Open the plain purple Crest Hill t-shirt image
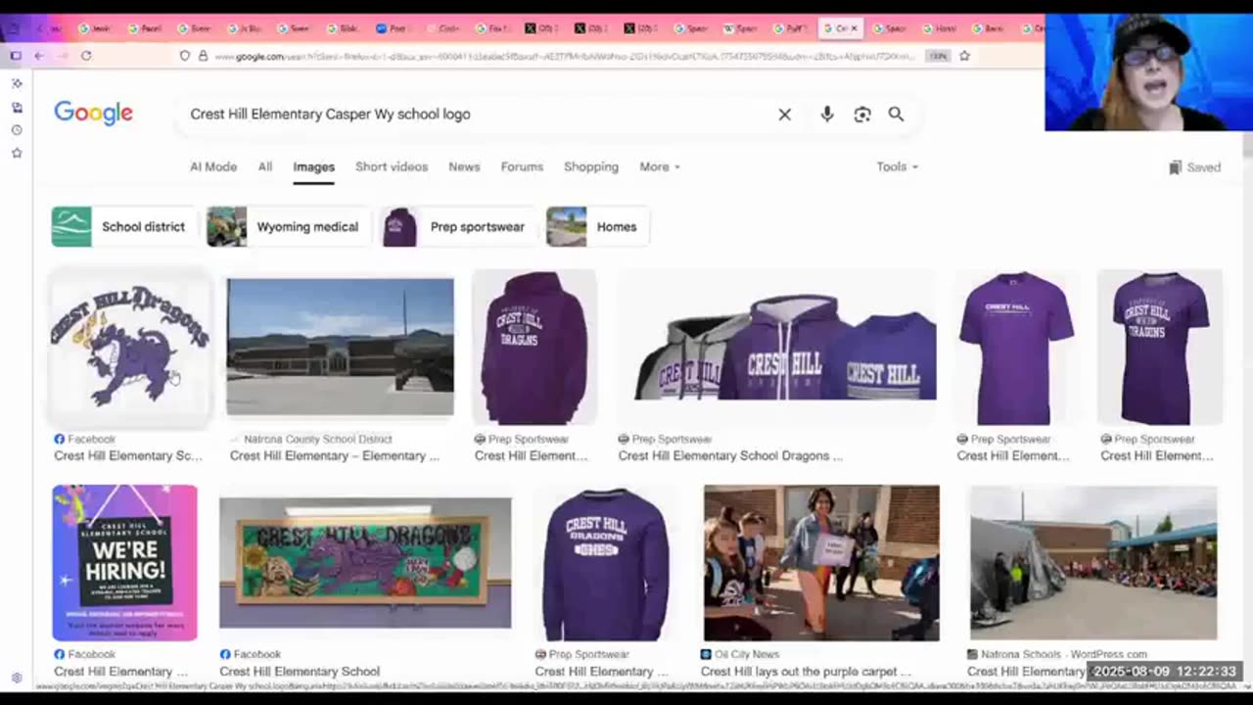 click(1016, 348)
